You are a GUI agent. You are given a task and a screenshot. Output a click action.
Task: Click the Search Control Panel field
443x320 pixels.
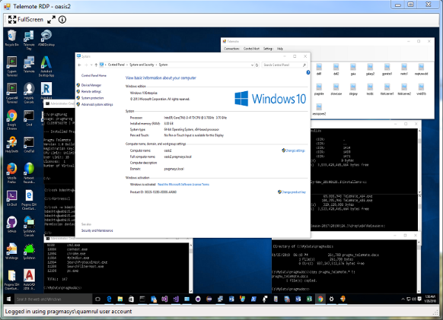pyautogui.click(x=285, y=65)
